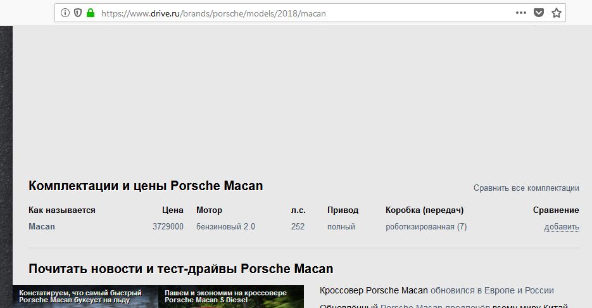Open the Macan trim name link
This screenshot has height=308, width=592.
[42, 227]
